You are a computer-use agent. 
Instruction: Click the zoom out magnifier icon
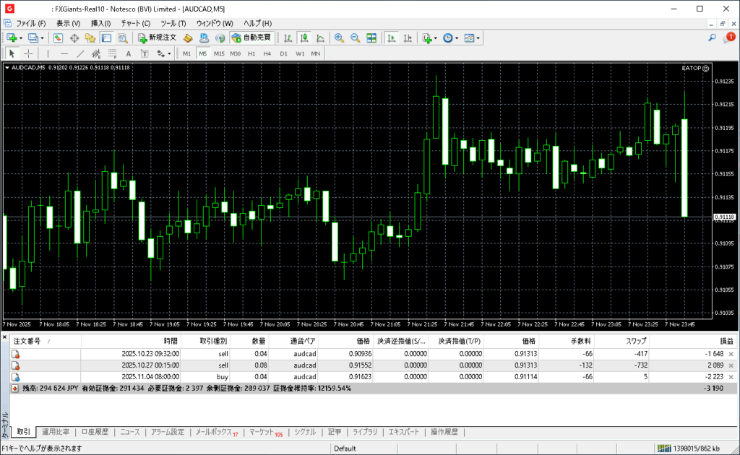click(355, 38)
